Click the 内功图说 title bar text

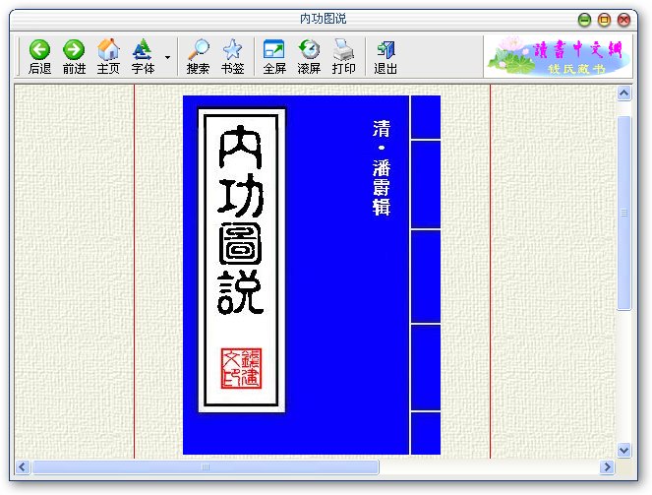pos(324,19)
